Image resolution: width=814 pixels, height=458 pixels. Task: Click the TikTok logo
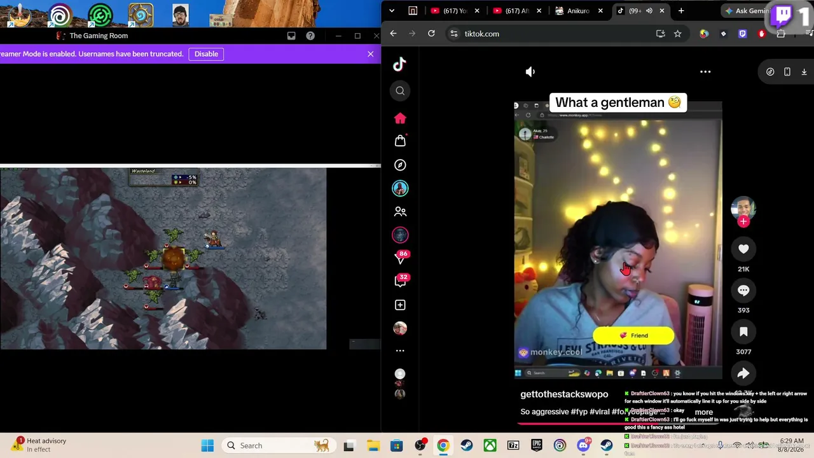pos(399,64)
